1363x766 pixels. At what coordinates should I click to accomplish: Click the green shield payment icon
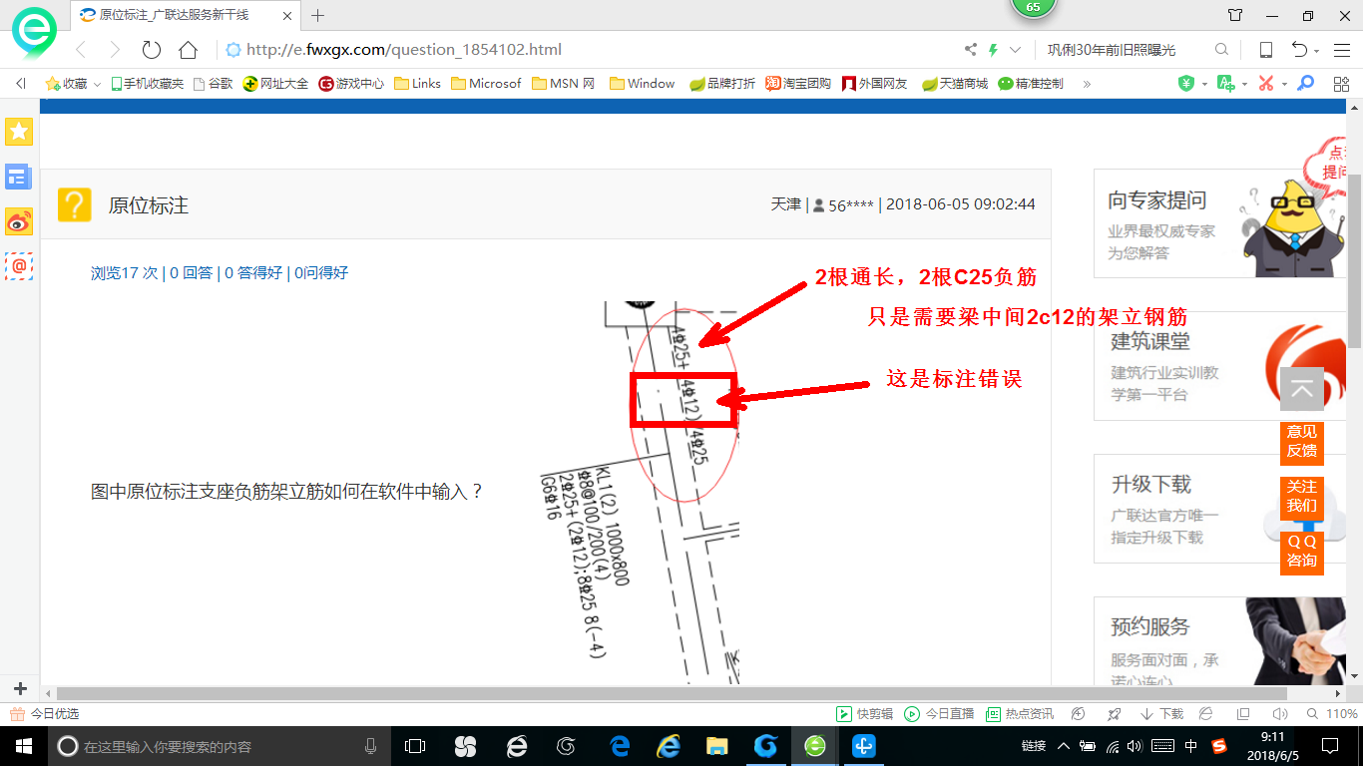[1186, 84]
